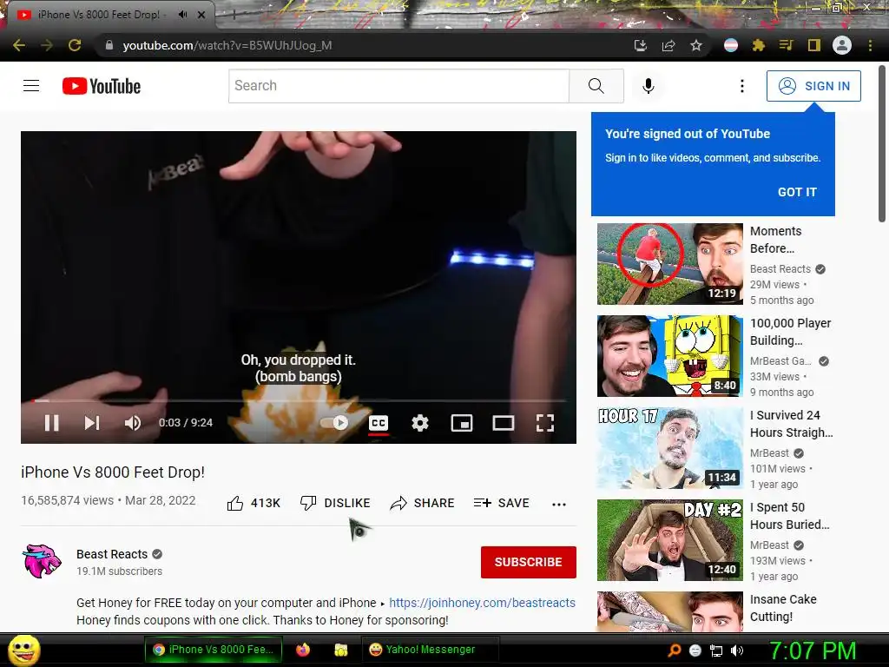Enable miniplayer mode

tap(462, 423)
